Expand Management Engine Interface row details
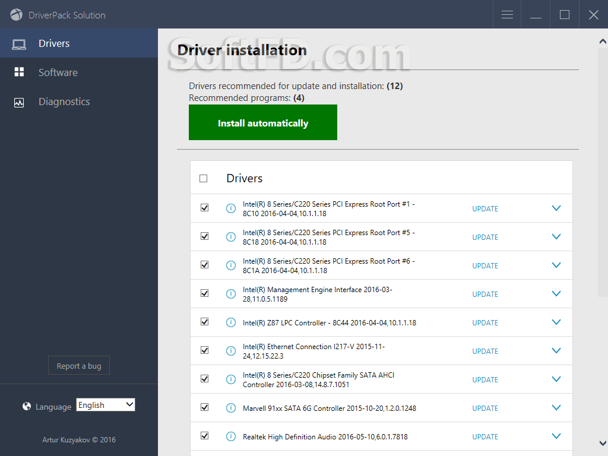Screen dimensions: 608x456 556,293
